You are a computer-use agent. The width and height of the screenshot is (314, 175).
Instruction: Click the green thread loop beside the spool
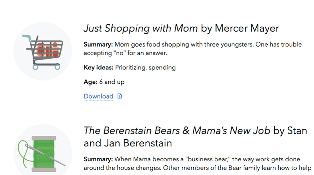(x=24, y=153)
